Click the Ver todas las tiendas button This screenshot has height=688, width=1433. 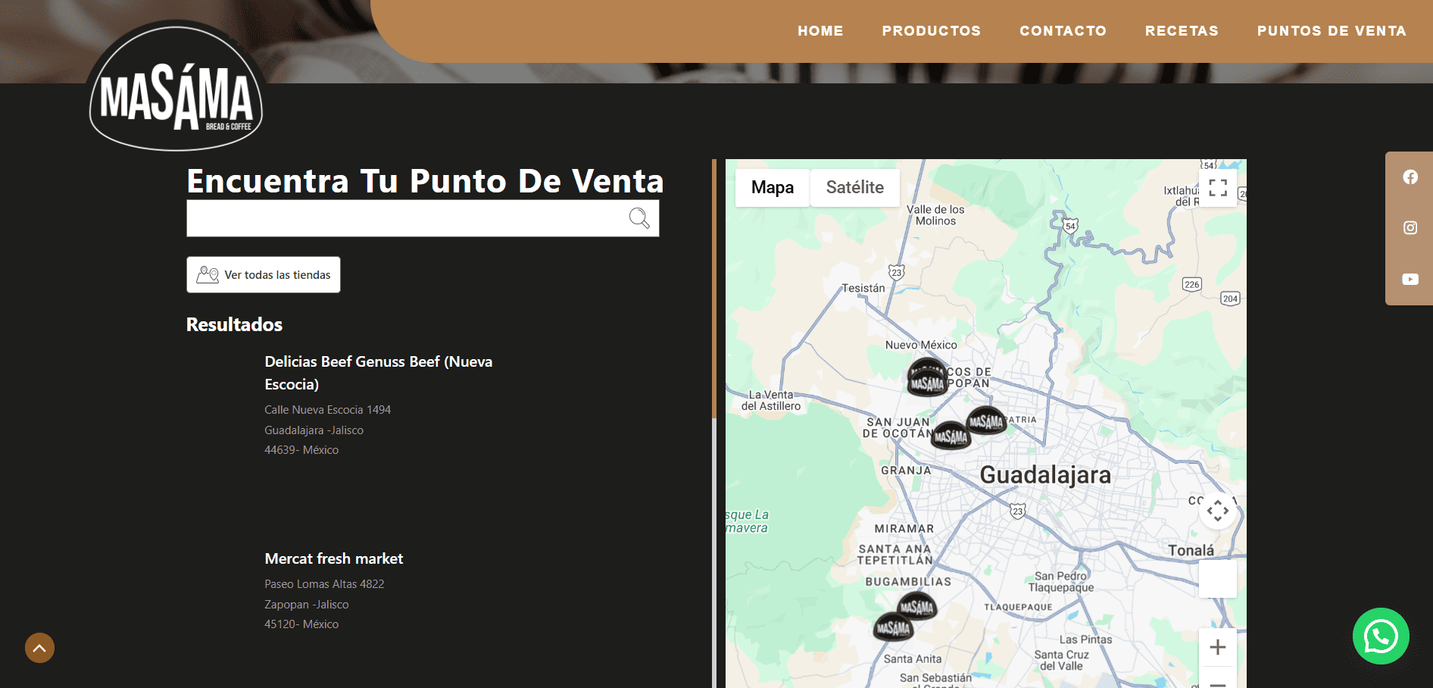pyautogui.click(x=263, y=274)
